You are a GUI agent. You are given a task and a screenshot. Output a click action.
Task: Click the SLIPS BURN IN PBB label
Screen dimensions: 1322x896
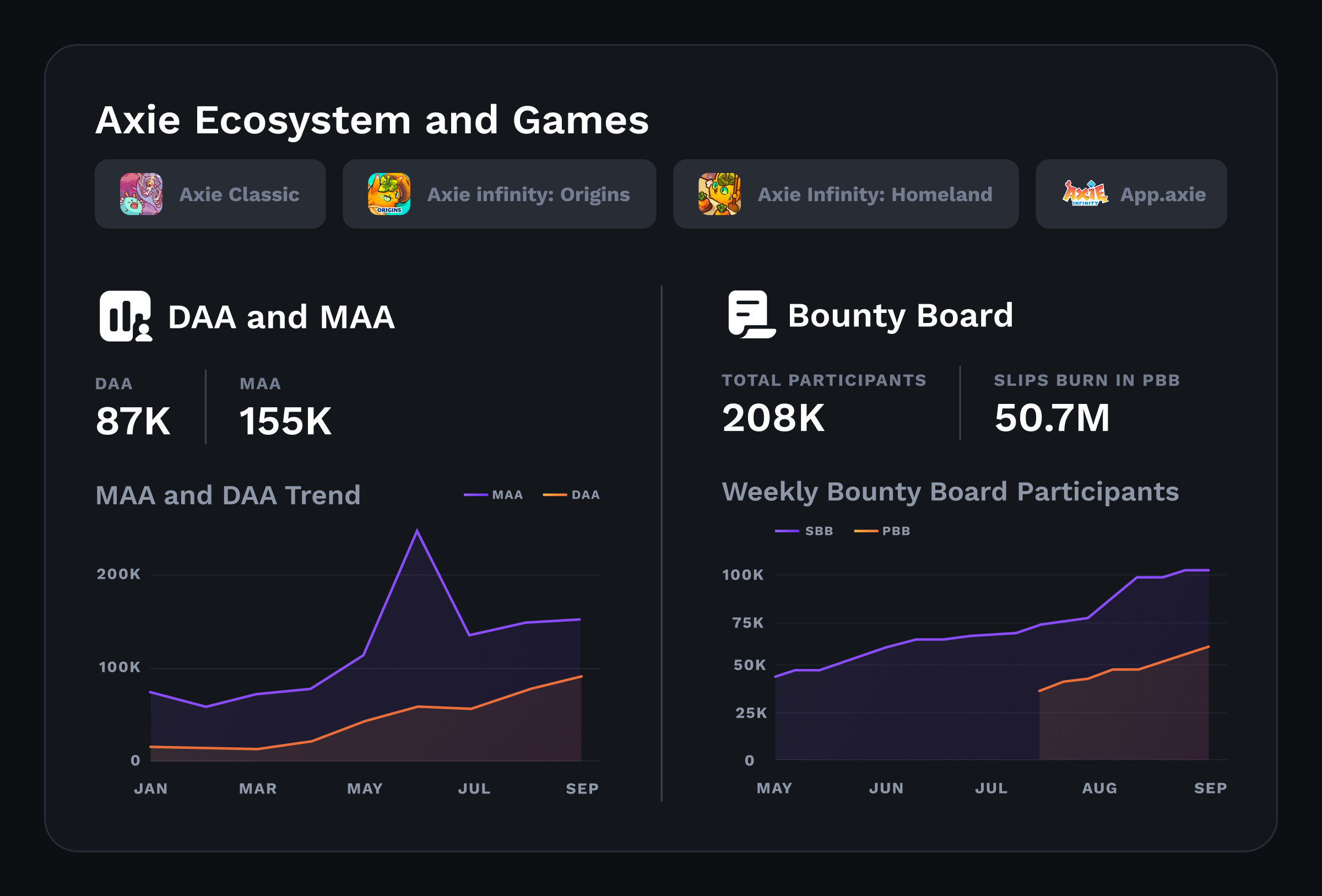tap(1087, 381)
